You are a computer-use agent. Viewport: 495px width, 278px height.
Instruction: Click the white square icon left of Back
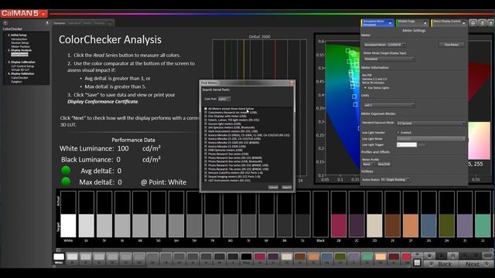(417, 263)
